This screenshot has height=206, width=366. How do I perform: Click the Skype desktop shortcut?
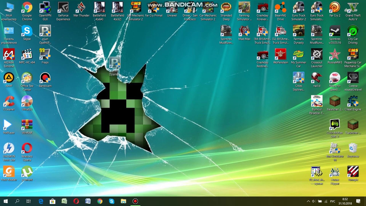pyautogui.click(x=27, y=33)
